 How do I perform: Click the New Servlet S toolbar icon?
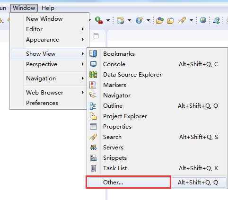click(x=139, y=20)
